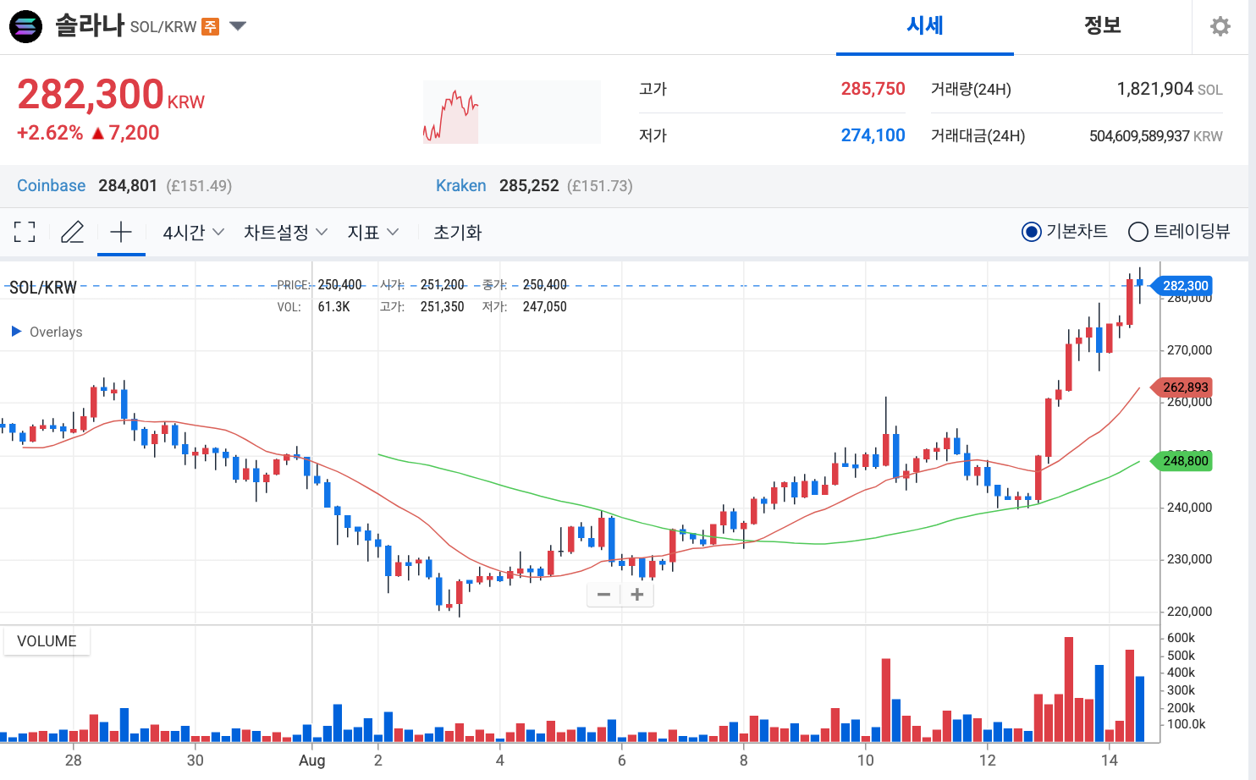This screenshot has height=780, width=1256.
Task: Open the 차트설정 dropdown
Action: [x=285, y=231]
